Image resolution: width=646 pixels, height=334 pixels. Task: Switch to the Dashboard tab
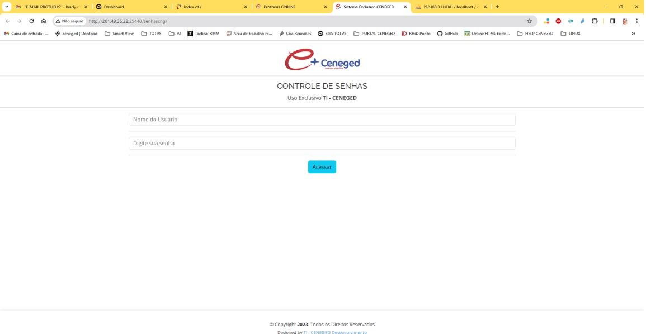[x=130, y=7]
